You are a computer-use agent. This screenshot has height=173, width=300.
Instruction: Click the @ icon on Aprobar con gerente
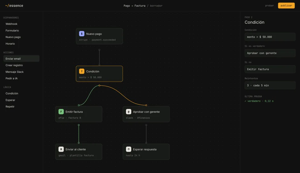click(128, 112)
